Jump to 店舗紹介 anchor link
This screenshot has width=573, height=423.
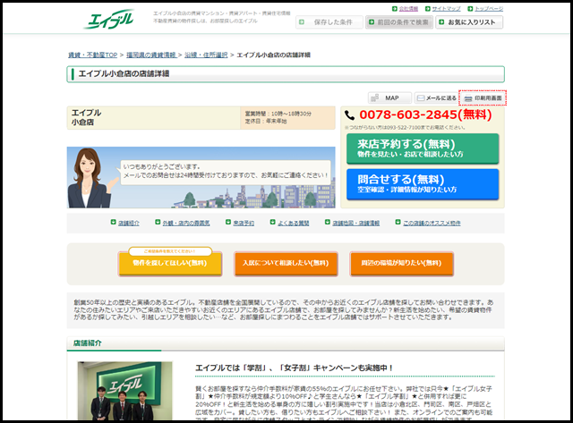click(x=128, y=222)
